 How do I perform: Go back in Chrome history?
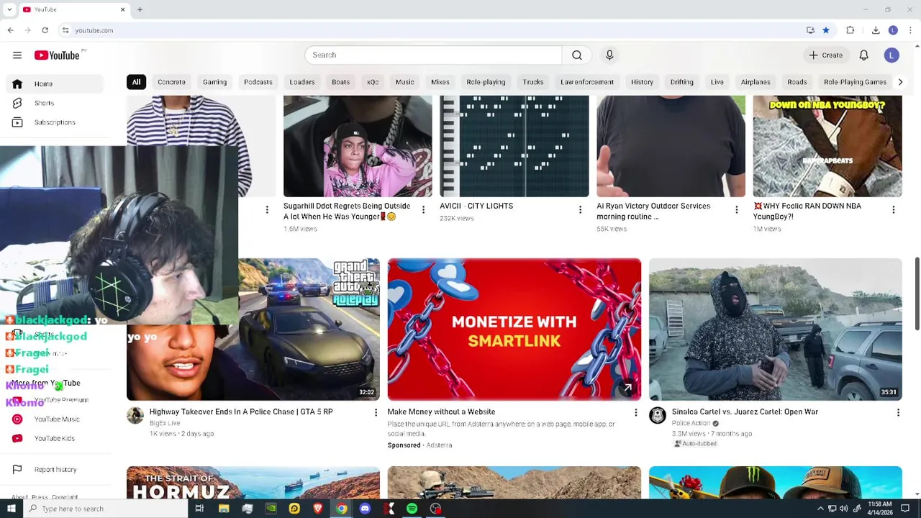10,30
